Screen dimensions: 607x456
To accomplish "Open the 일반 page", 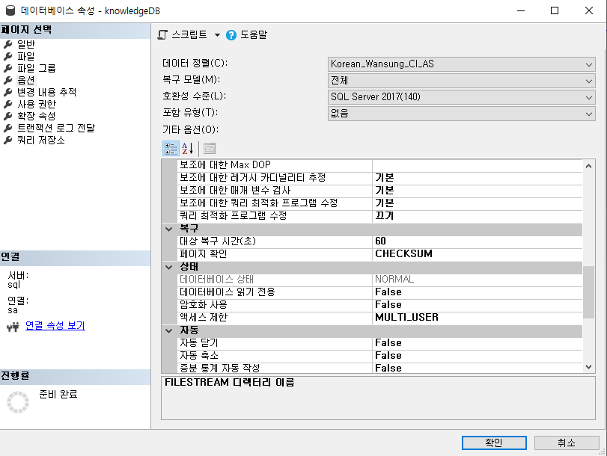I will [x=26, y=44].
